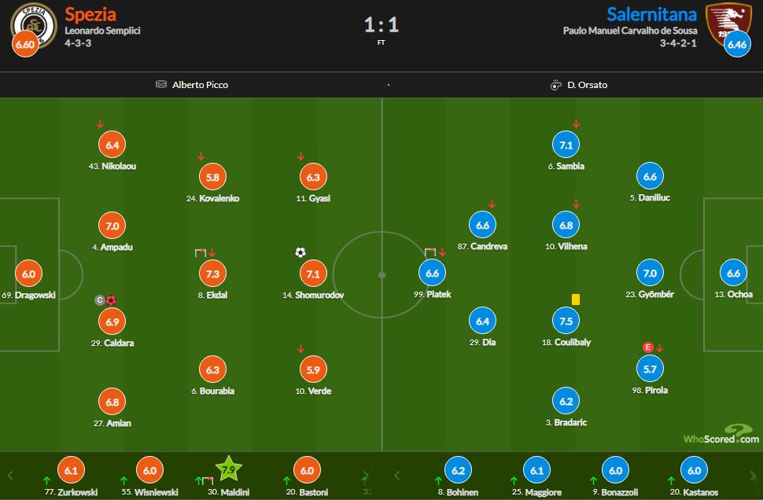Image resolution: width=763 pixels, height=500 pixels.
Task: Click the stadium icon beside Alberto Picco
Action: [x=161, y=85]
